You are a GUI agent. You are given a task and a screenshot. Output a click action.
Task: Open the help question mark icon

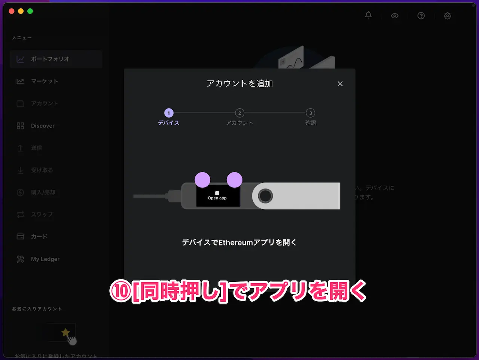tap(421, 16)
